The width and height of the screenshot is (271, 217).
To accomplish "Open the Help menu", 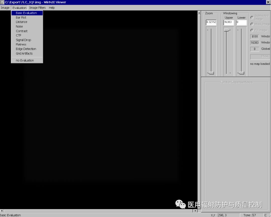I will 52,8.
